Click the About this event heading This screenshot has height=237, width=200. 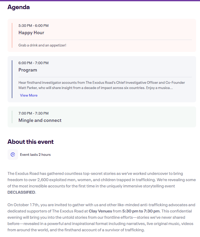pyautogui.click(x=31, y=142)
